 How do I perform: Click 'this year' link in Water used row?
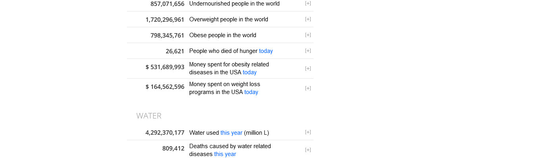tap(231, 133)
